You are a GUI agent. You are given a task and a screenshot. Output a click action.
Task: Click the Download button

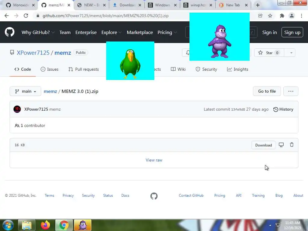point(263,145)
